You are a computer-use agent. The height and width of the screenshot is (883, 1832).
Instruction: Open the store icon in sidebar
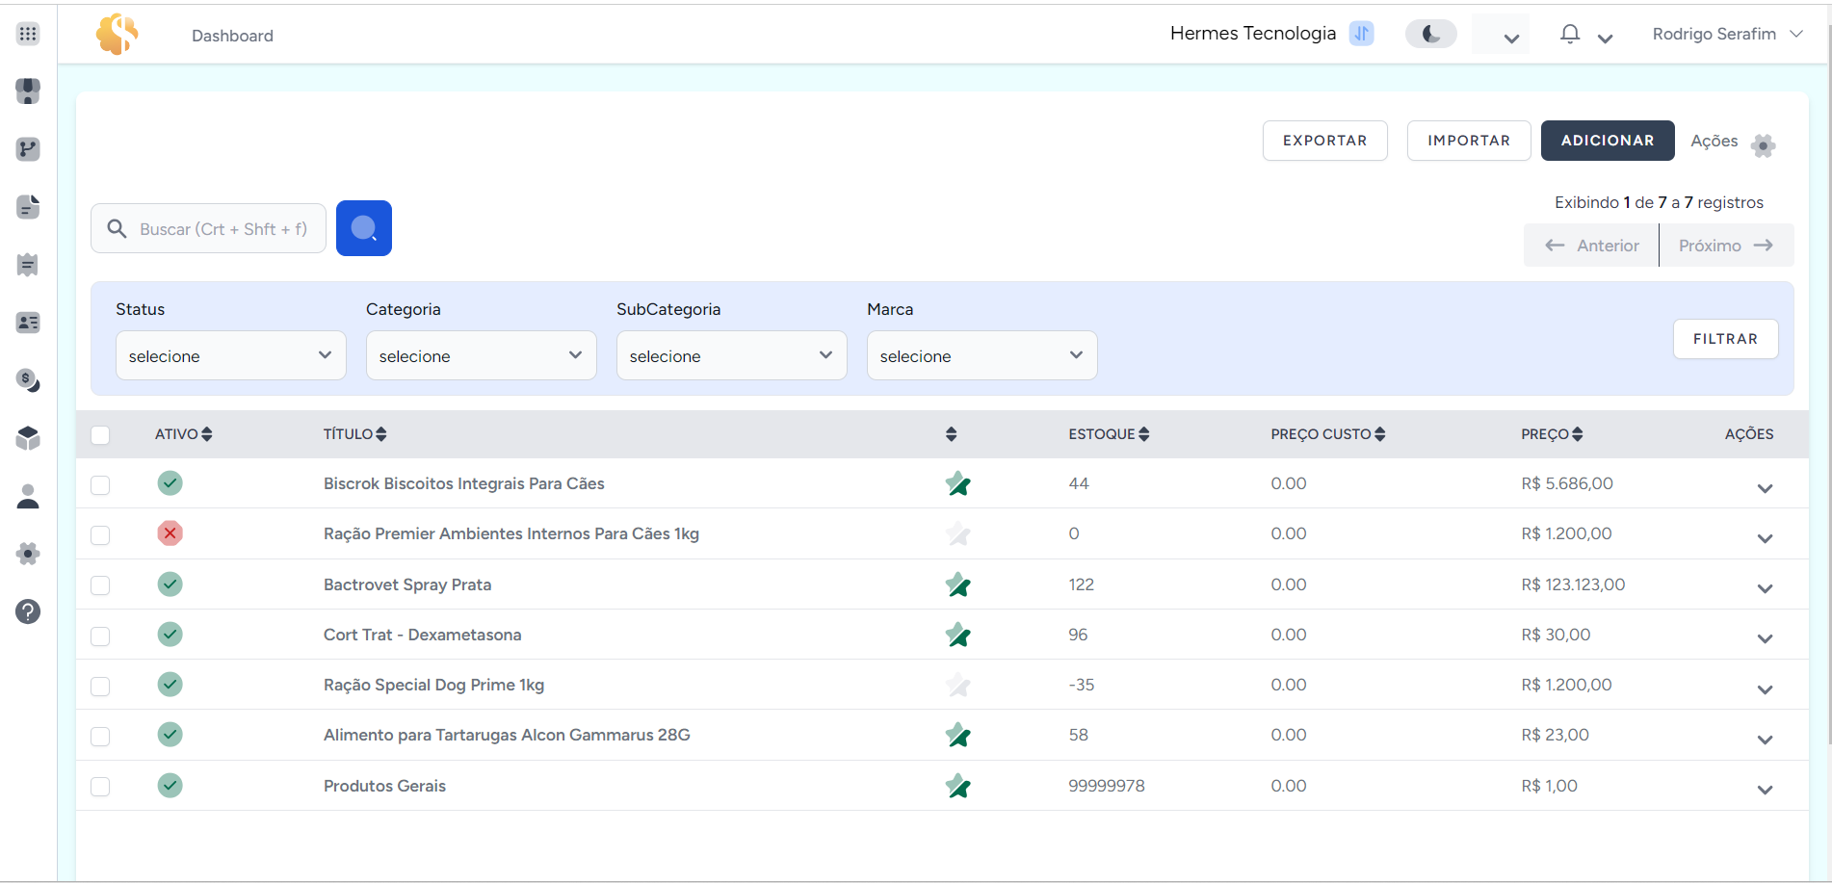tap(28, 91)
